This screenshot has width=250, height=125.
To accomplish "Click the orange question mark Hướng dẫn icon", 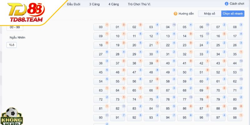I will coord(175,14).
